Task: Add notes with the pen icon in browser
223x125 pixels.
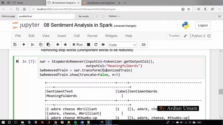Action: point(206,9)
